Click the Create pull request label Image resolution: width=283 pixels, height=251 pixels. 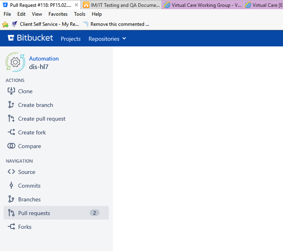coord(42,119)
